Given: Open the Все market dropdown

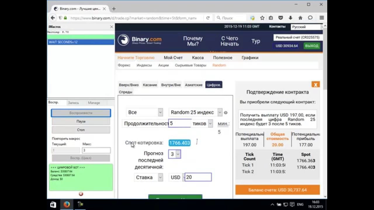Looking at the screenshot, I should [x=145, y=112].
